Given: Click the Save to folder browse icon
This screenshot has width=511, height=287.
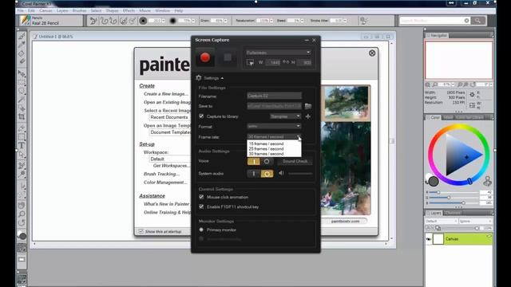Looking at the screenshot, I should click(x=307, y=106).
